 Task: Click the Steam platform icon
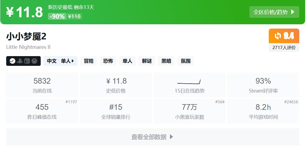(12, 61)
